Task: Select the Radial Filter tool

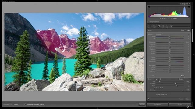Action: tap(167, 26)
